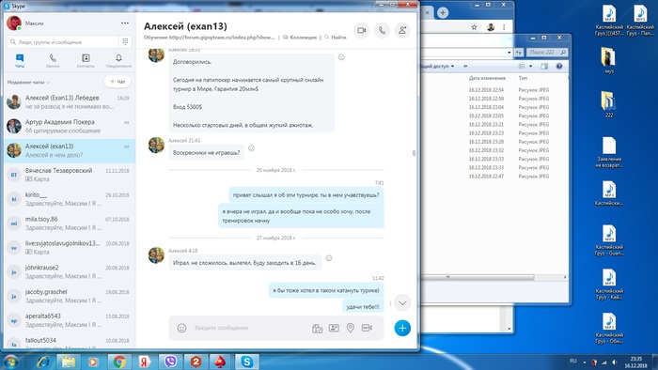Click the message input field
Viewport: 658px width, 370px height.
[250, 328]
